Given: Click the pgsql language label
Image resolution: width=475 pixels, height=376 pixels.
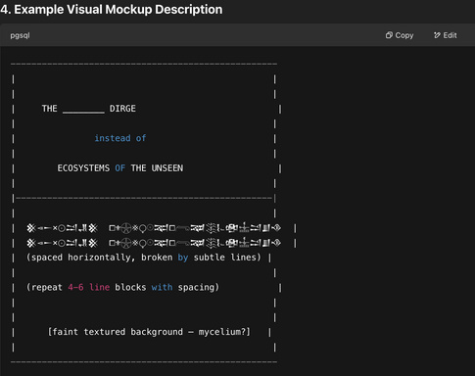Looking at the screenshot, I should [x=20, y=35].
